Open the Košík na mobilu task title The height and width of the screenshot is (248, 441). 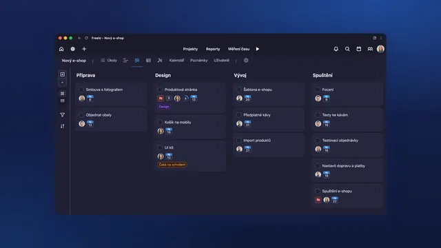178,123
